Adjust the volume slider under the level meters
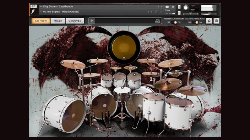This screenshot has width=250, height=140. pyautogui.click(x=209, y=14)
